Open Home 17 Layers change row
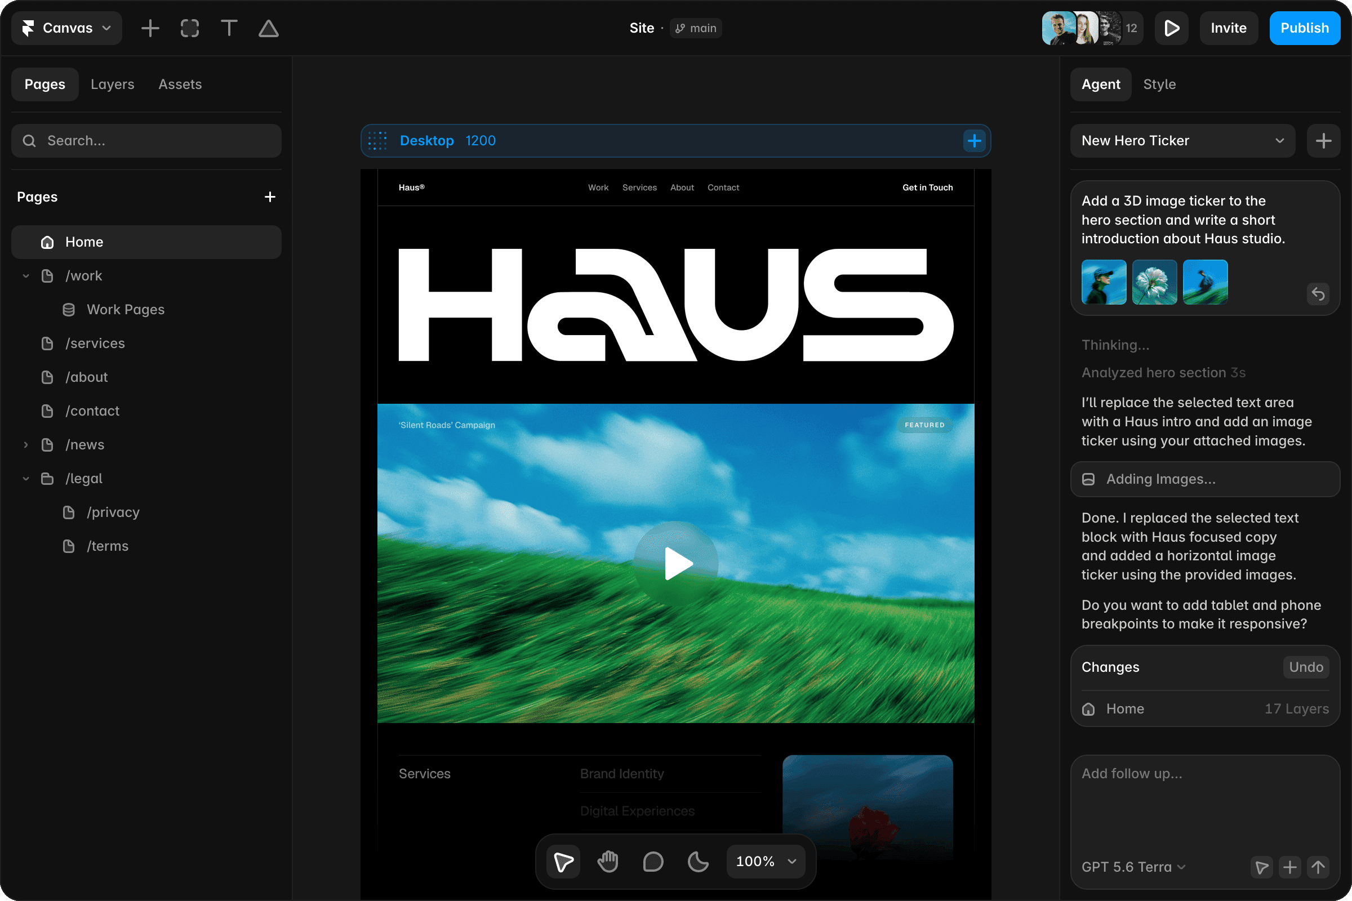This screenshot has width=1352, height=901. tap(1205, 708)
